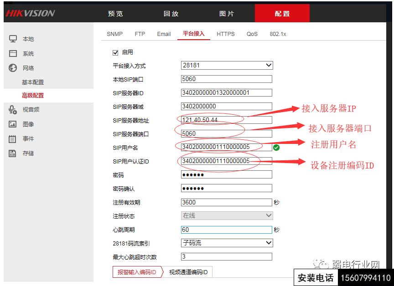Open 网络 in the sidebar
The width and height of the screenshot is (394, 286).
[x=28, y=68]
